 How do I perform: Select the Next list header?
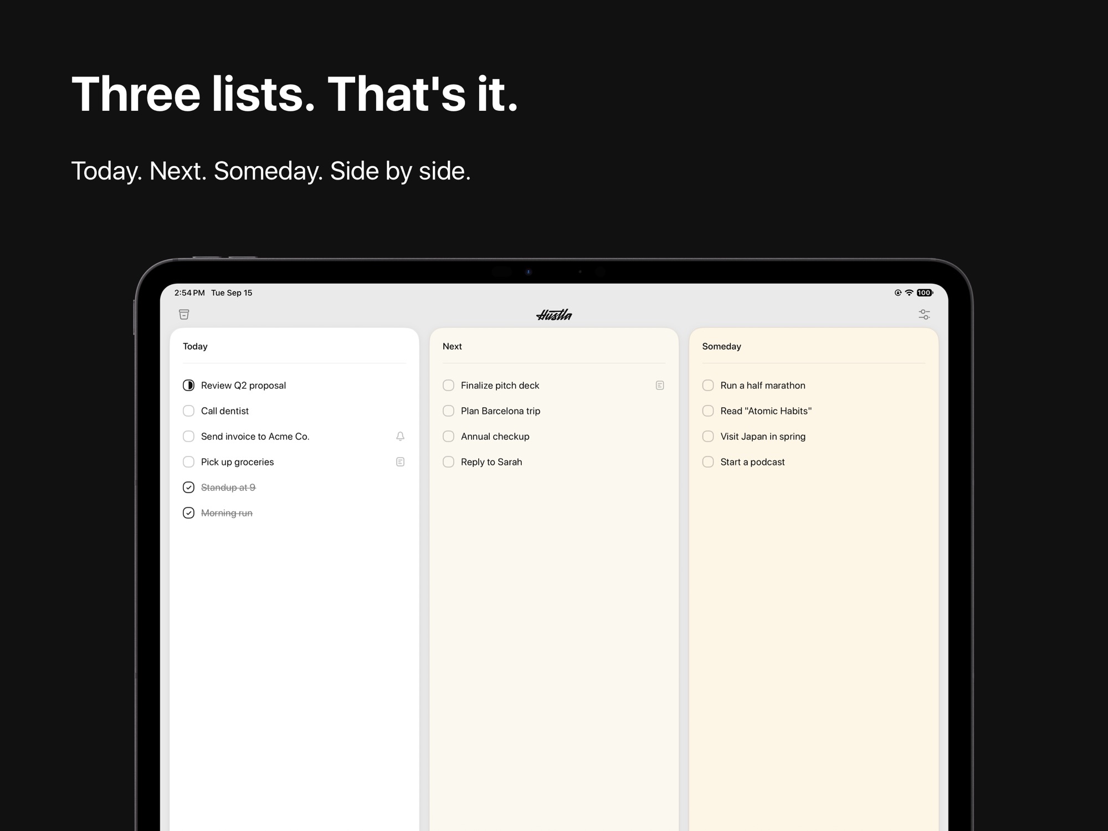click(452, 346)
